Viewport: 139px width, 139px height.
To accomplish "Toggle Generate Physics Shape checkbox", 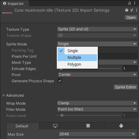I will 60,81.
